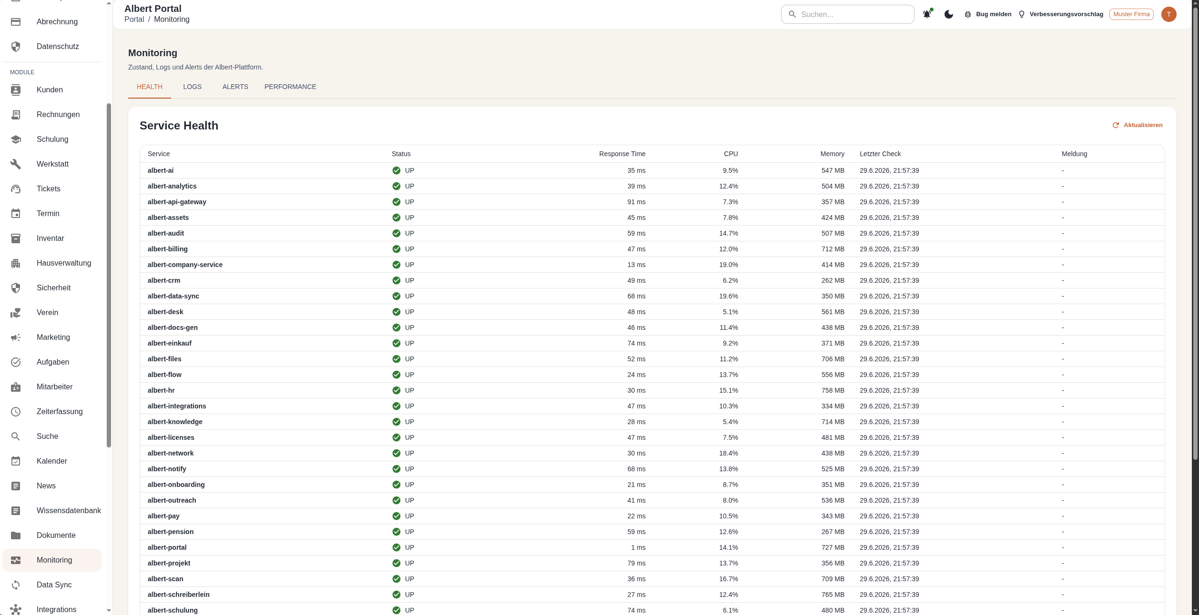This screenshot has height=615, width=1199.
Task: Open the Zeiterfassung clock icon
Action: (16, 412)
